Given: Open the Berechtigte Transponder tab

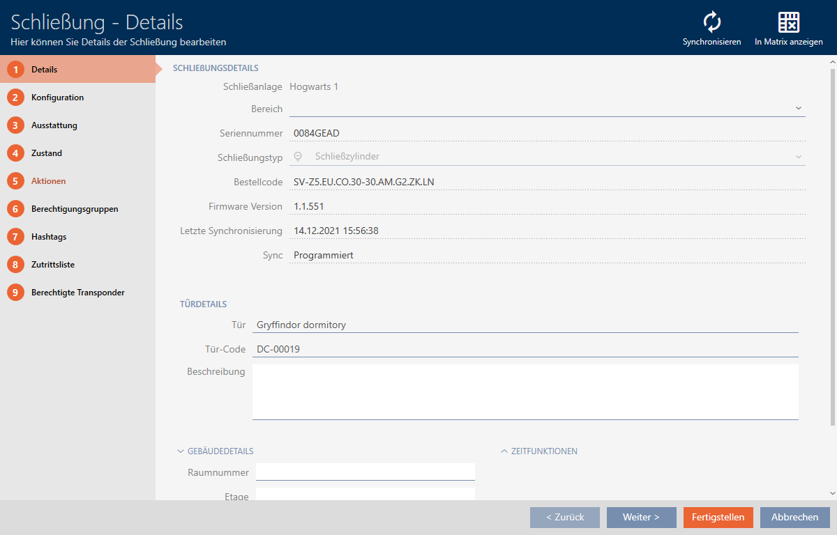Looking at the screenshot, I should pyautogui.click(x=77, y=293).
